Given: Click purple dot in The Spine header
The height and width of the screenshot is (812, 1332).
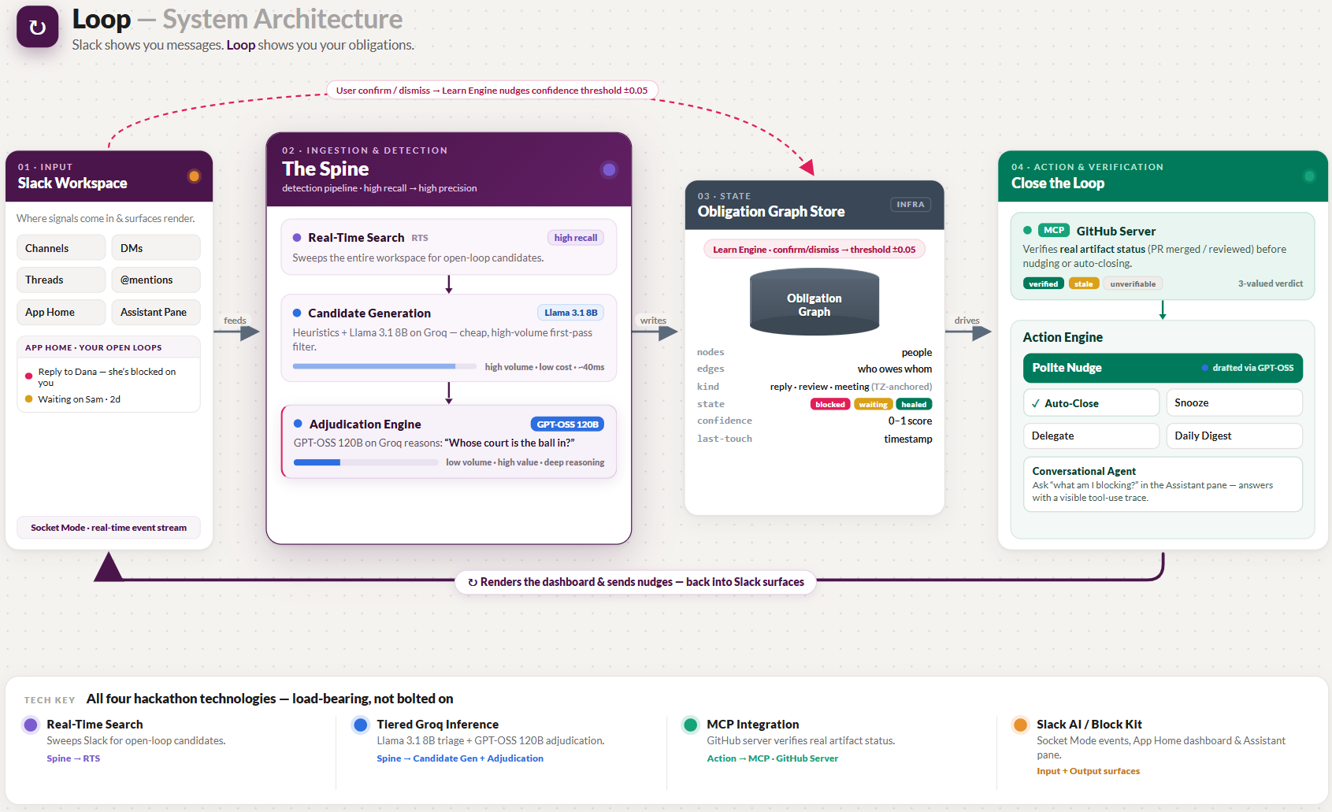Looking at the screenshot, I should pyautogui.click(x=609, y=169).
